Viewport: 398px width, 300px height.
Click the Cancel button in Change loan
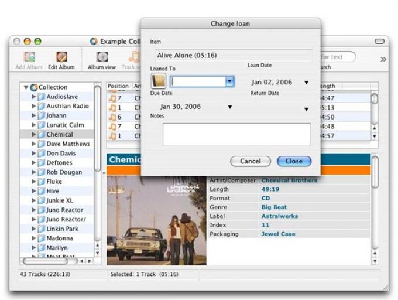(251, 161)
